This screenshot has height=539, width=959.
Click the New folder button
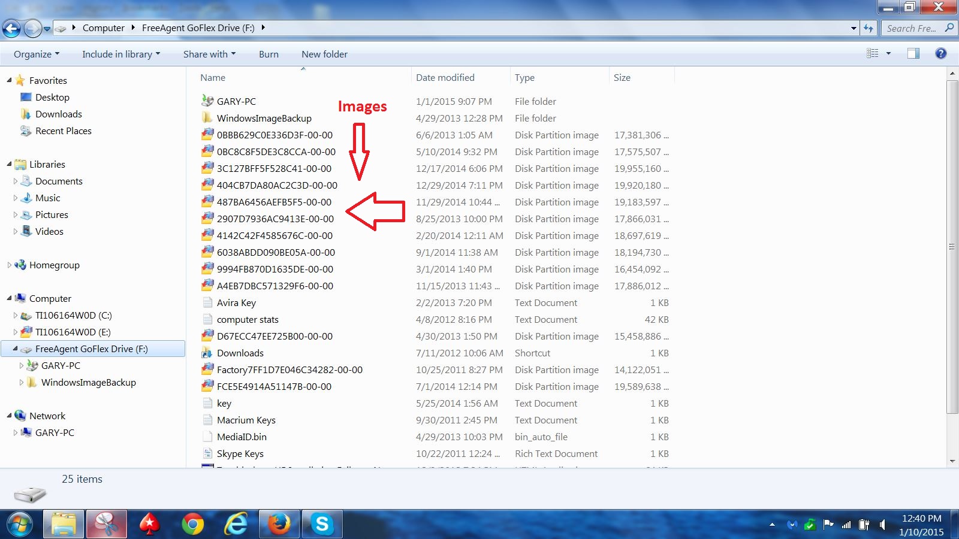pos(324,54)
